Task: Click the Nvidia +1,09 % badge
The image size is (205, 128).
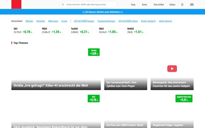Action: pos(94,52)
